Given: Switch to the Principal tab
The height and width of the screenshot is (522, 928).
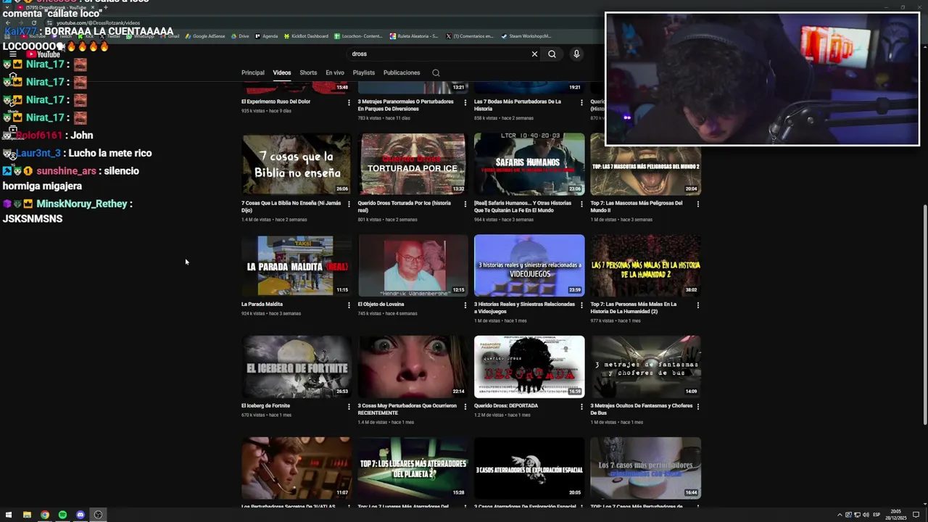Looking at the screenshot, I should (x=253, y=72).
